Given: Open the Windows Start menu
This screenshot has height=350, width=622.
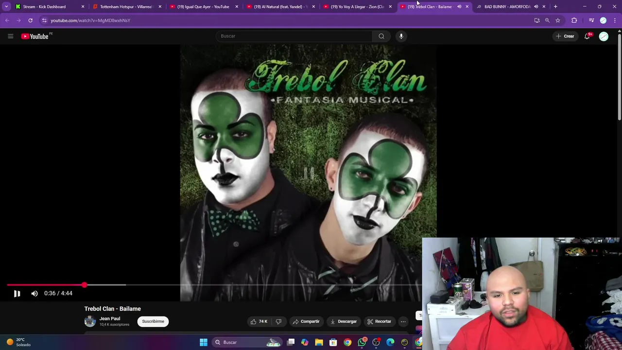Looking at the screenshot, I should [204, 342].
